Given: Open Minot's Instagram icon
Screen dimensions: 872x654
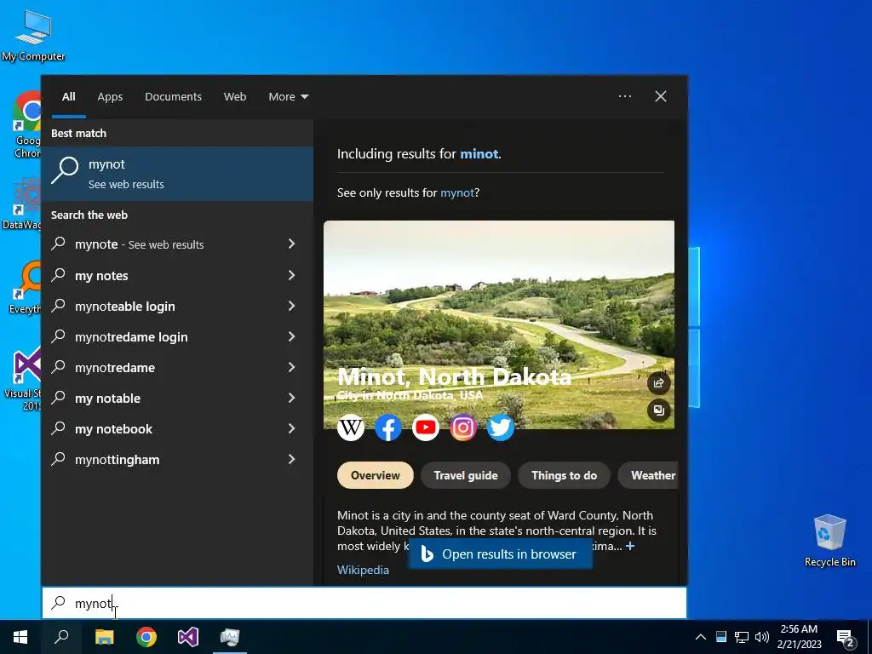Looking at the screenshot, I should tap(463, 427).
